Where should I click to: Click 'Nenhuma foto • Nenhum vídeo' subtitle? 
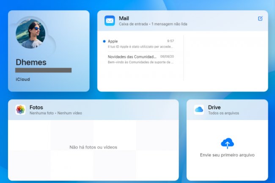coord(55,113)
